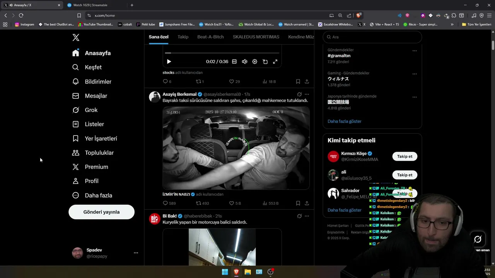Share the Asayiş Berkemal post
The width and height of the screenshot is (495, 278).
pyautogui.click(x=307, y=203)
